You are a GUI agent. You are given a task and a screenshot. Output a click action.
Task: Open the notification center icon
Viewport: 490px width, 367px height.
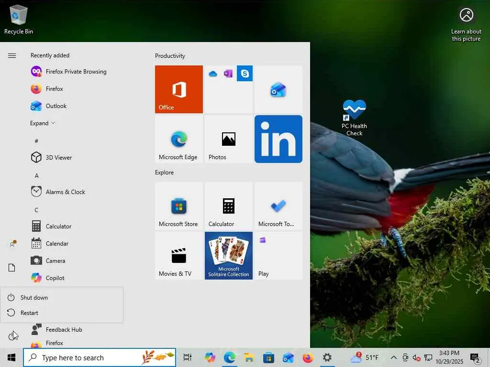tap(475, 357)
